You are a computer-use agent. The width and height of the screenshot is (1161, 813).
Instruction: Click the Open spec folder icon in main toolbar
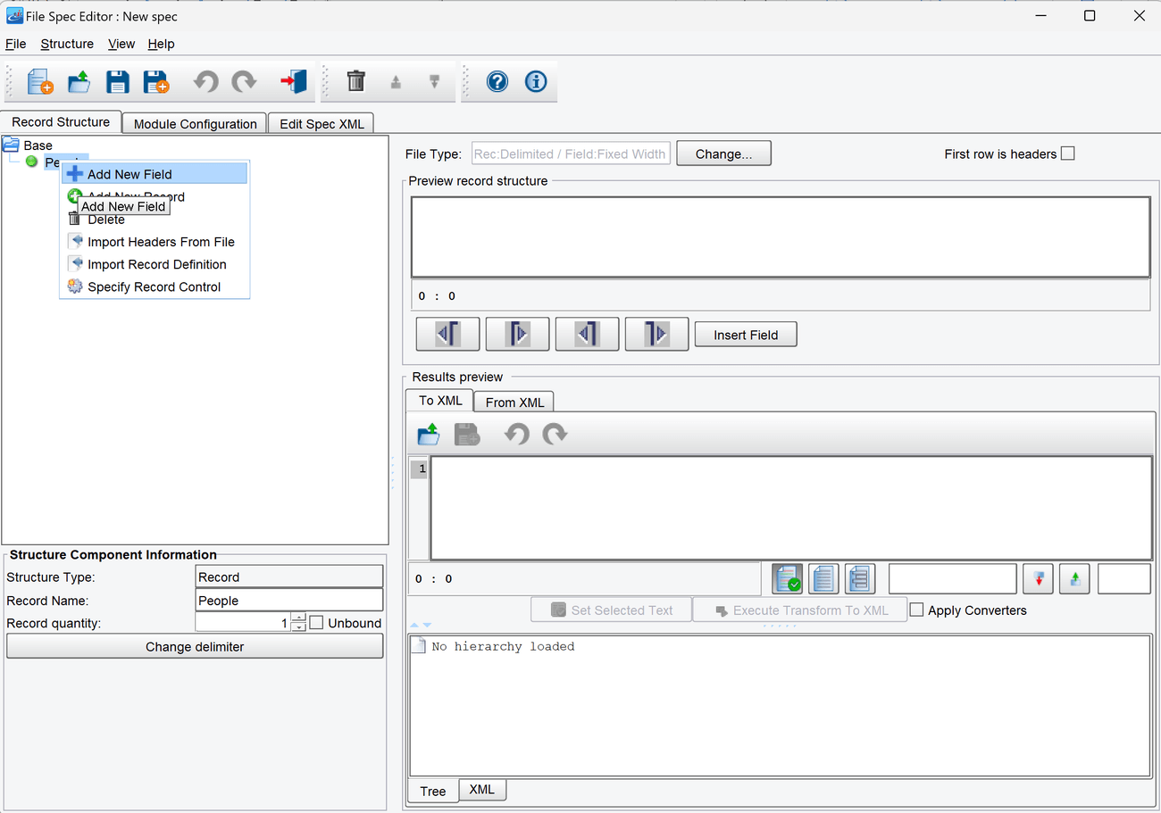point(79,82)
